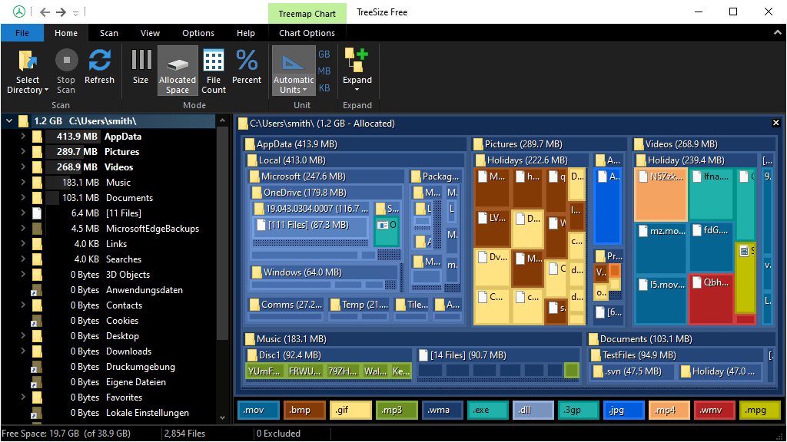Click the .gif legend swatch
The image size is (787, 442).
(x=350, y=410)
